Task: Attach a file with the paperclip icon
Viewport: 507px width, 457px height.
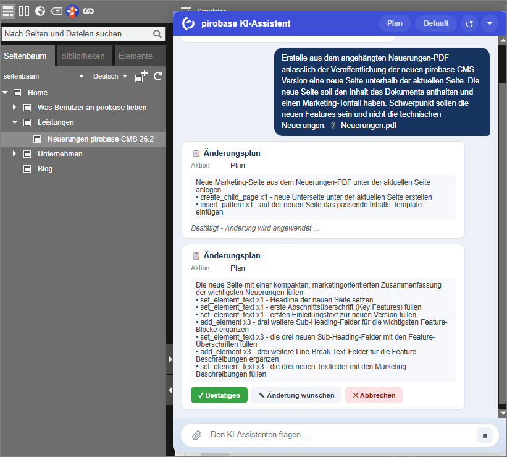Action: pos(196,435)
